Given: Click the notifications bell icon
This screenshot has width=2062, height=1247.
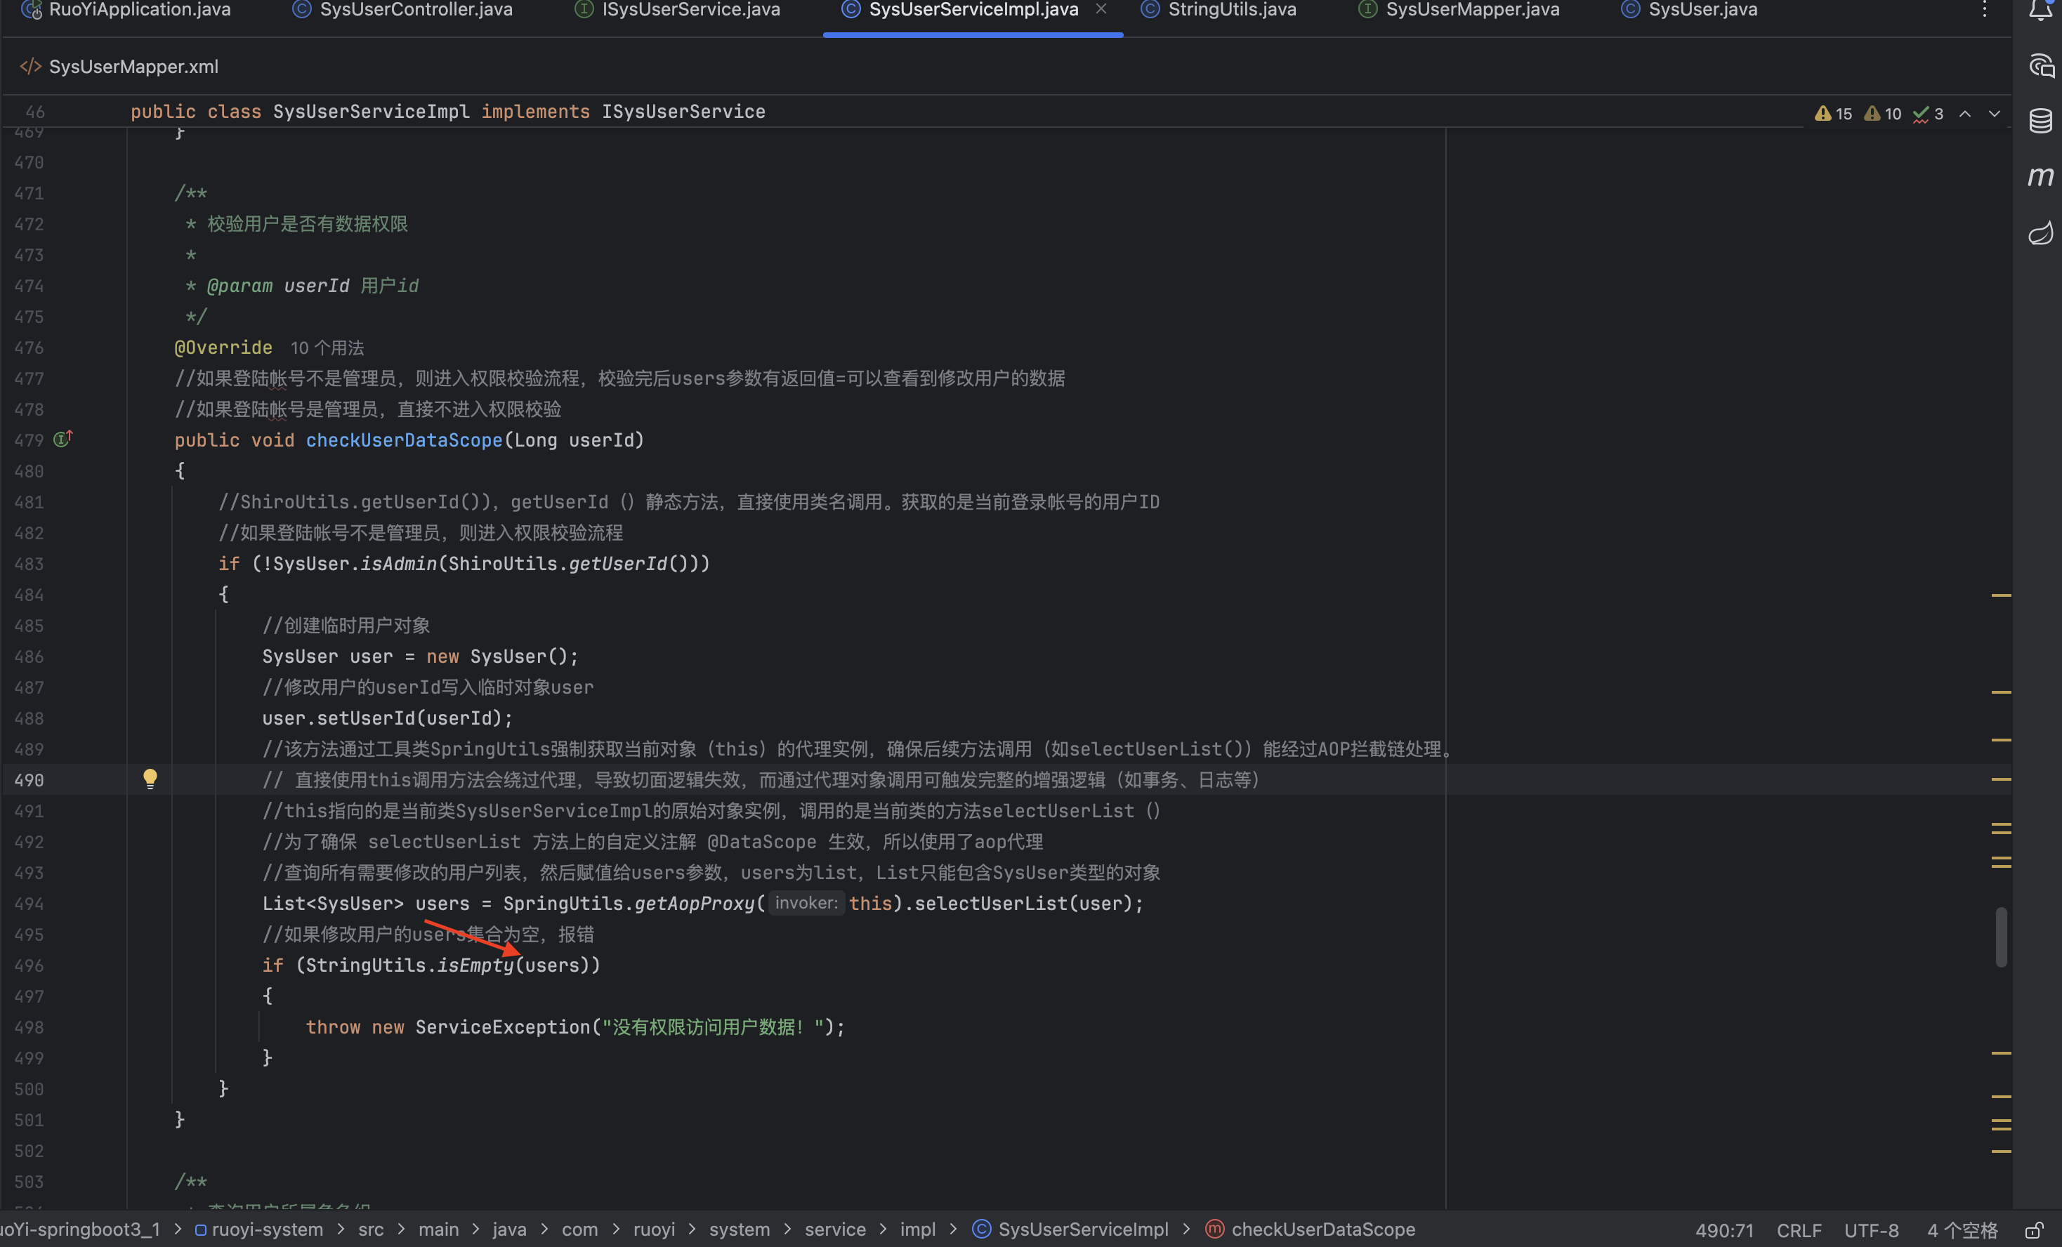Looking at the screenshot, I should [2040, 10].
